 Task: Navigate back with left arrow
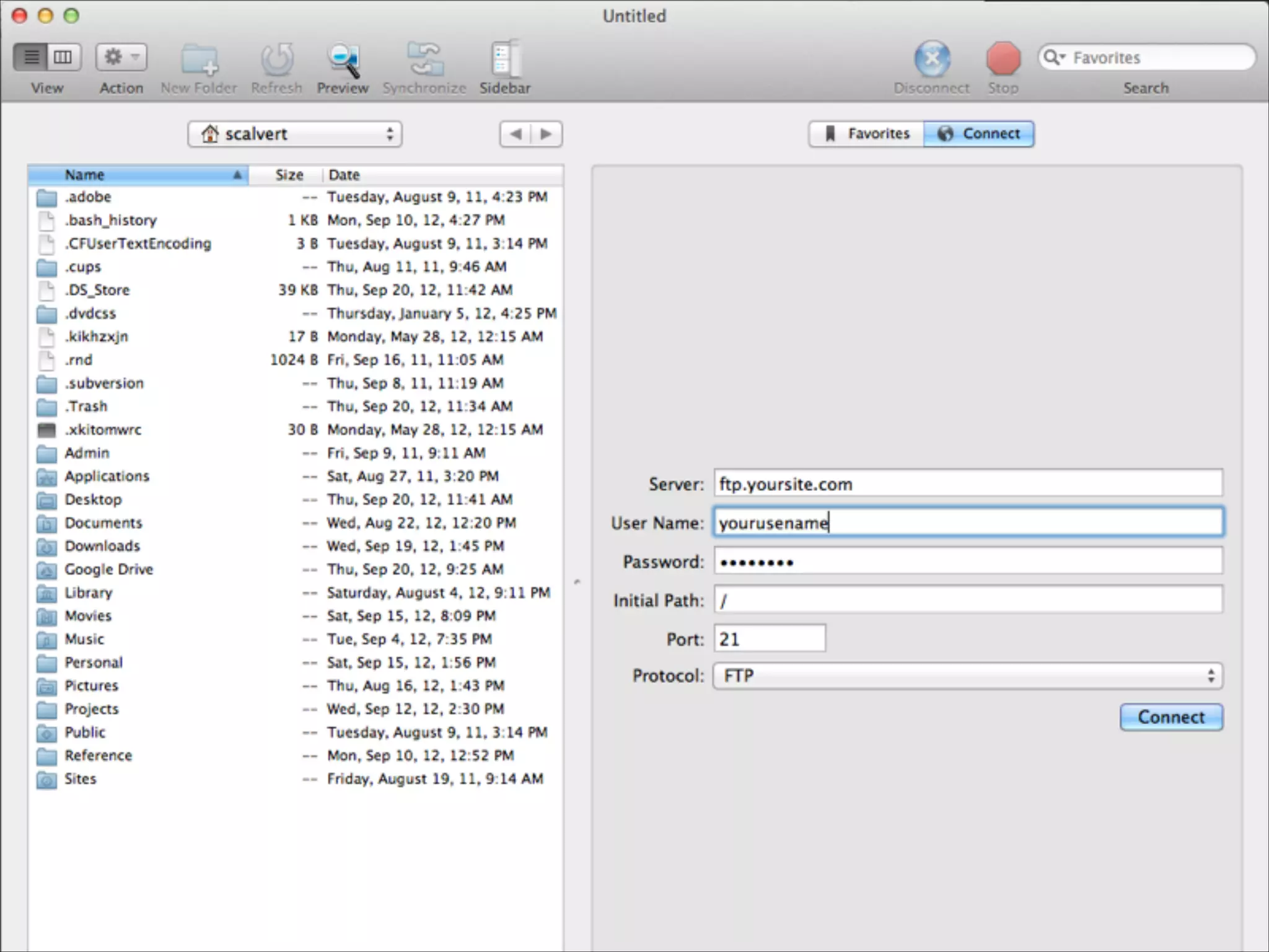pos(516,134)
